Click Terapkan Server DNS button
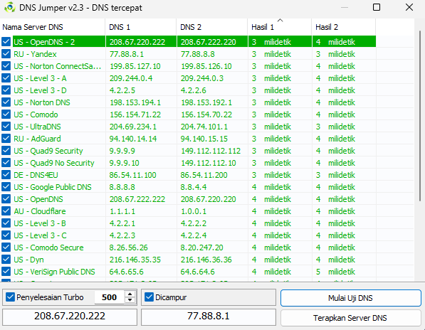The width and height of the screenshot is (425, 330). tap(350, 318)
